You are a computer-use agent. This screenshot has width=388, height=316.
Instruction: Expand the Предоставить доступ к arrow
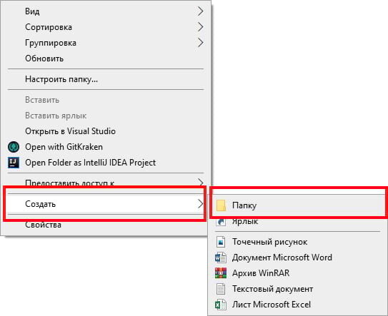point(201,183)
